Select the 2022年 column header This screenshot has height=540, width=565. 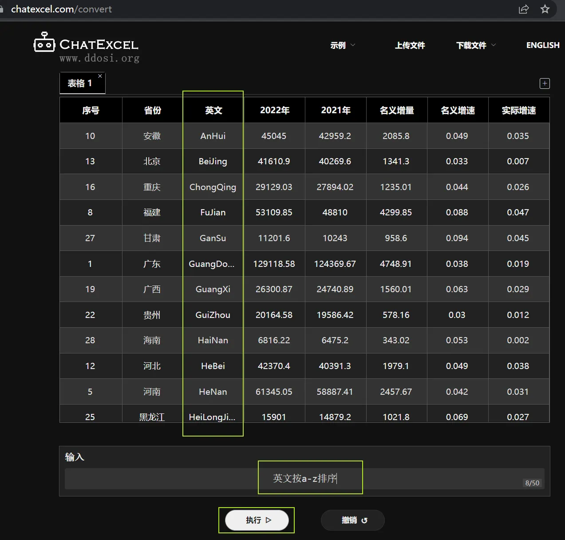274,111
